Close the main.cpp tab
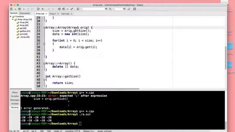 click(x=72, y=14)
